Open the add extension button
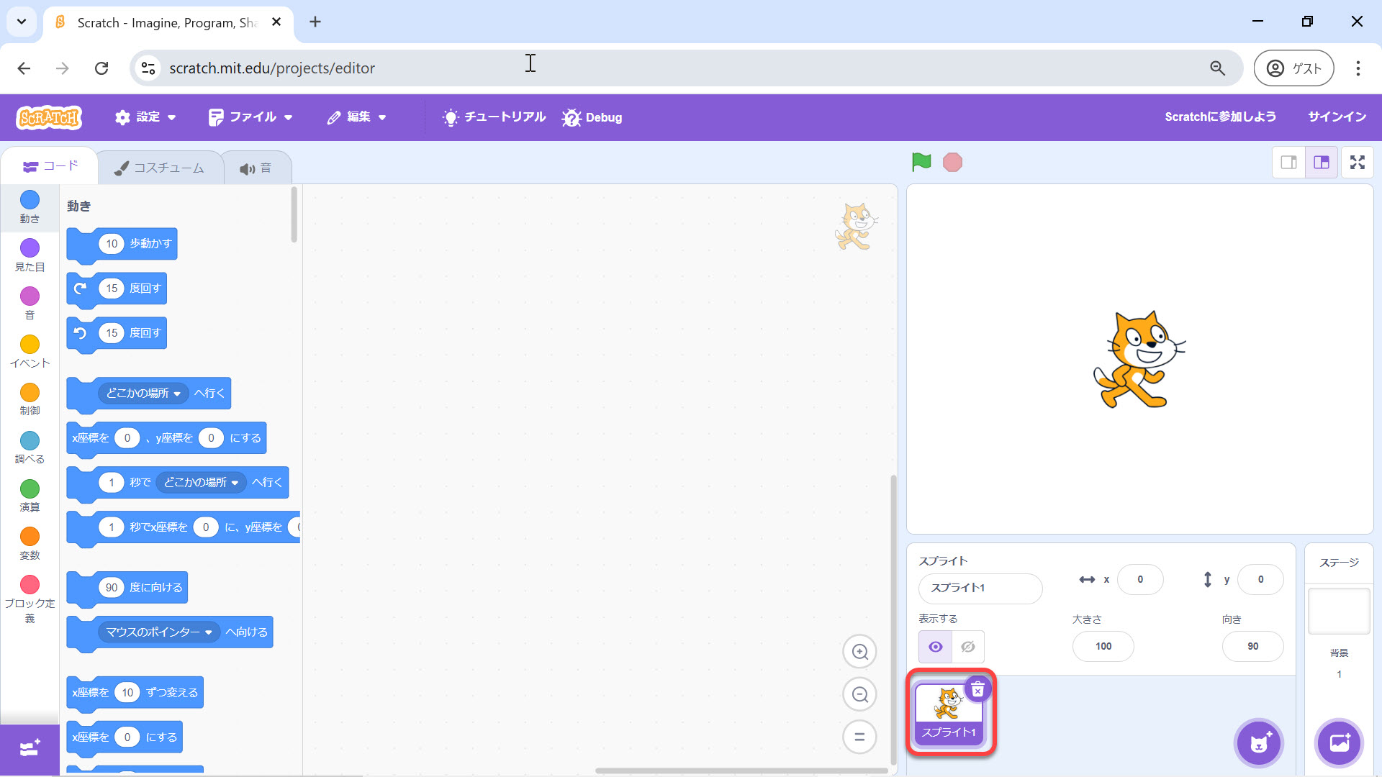This screenshot has width=1382, height=777. pyautogui.click(x=30, y=749)
